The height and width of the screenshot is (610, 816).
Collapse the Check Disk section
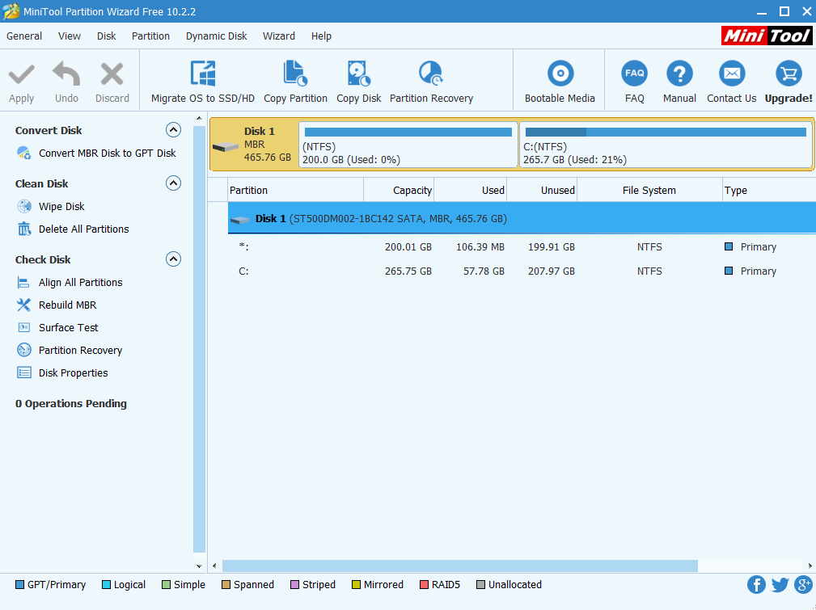click(x=173, y=259)
